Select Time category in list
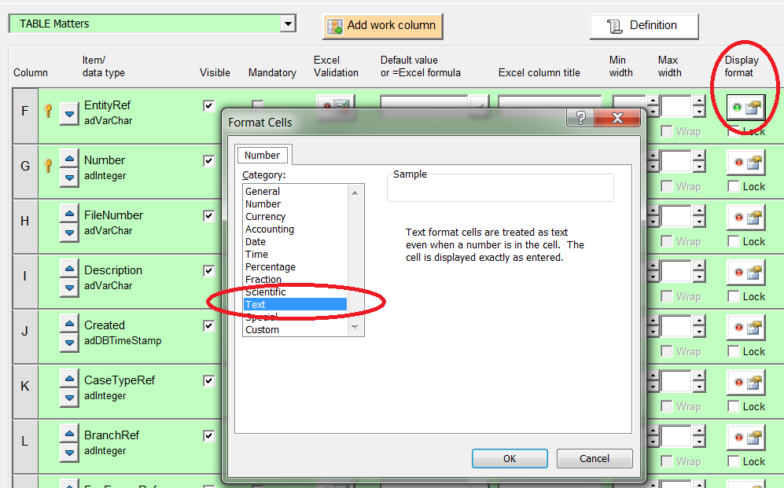The width and height of the screenshot is (784, 488). [256, 255]
